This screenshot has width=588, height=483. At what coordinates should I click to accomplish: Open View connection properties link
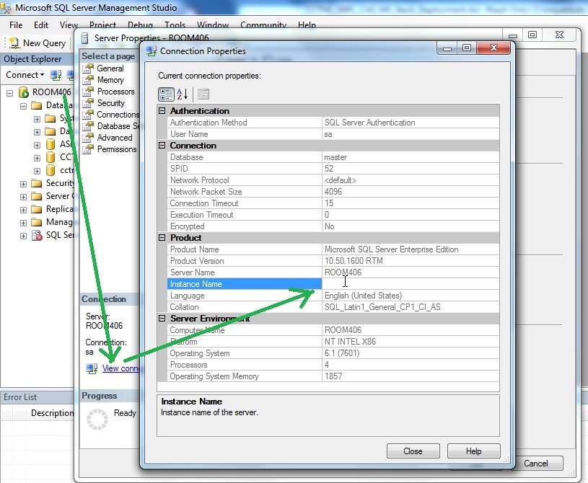(x=120, y=368)
